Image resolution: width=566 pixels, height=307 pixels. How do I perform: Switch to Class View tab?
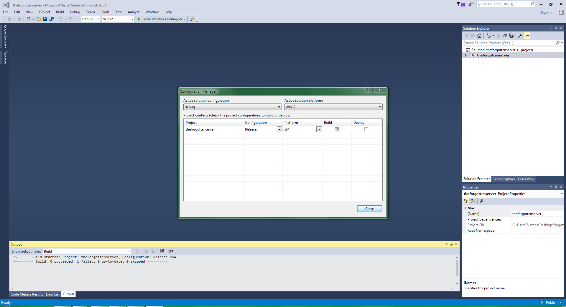526,179
